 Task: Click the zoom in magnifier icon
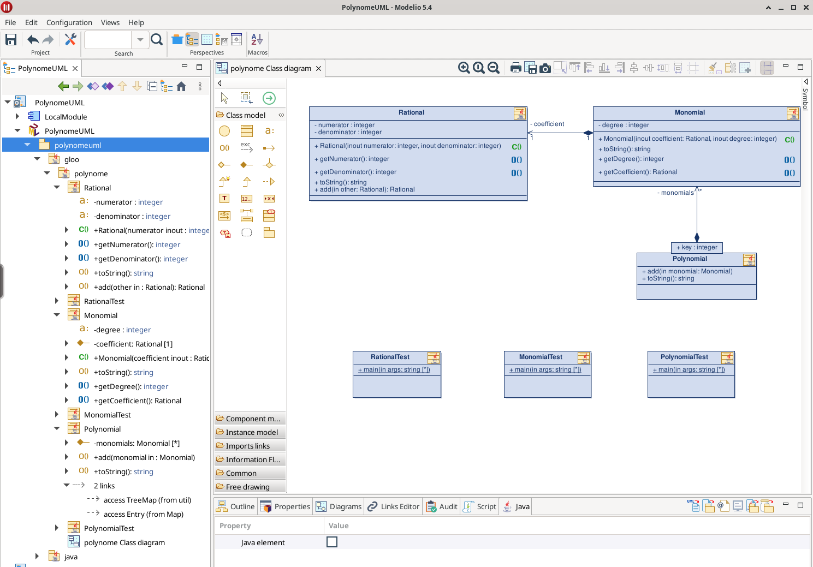coord(464,68)
